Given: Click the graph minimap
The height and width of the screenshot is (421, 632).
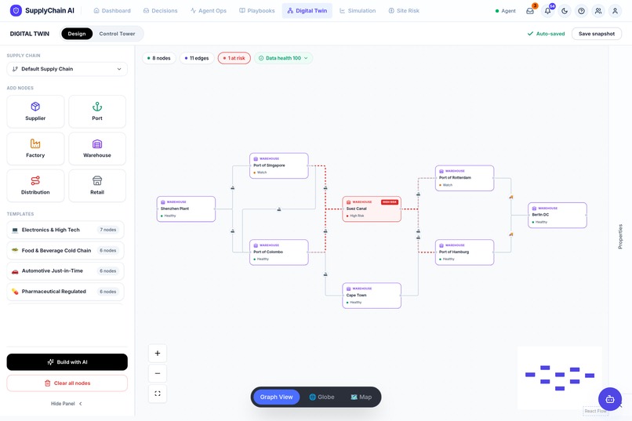Looking at the screenshot, I should click(559, 378).
